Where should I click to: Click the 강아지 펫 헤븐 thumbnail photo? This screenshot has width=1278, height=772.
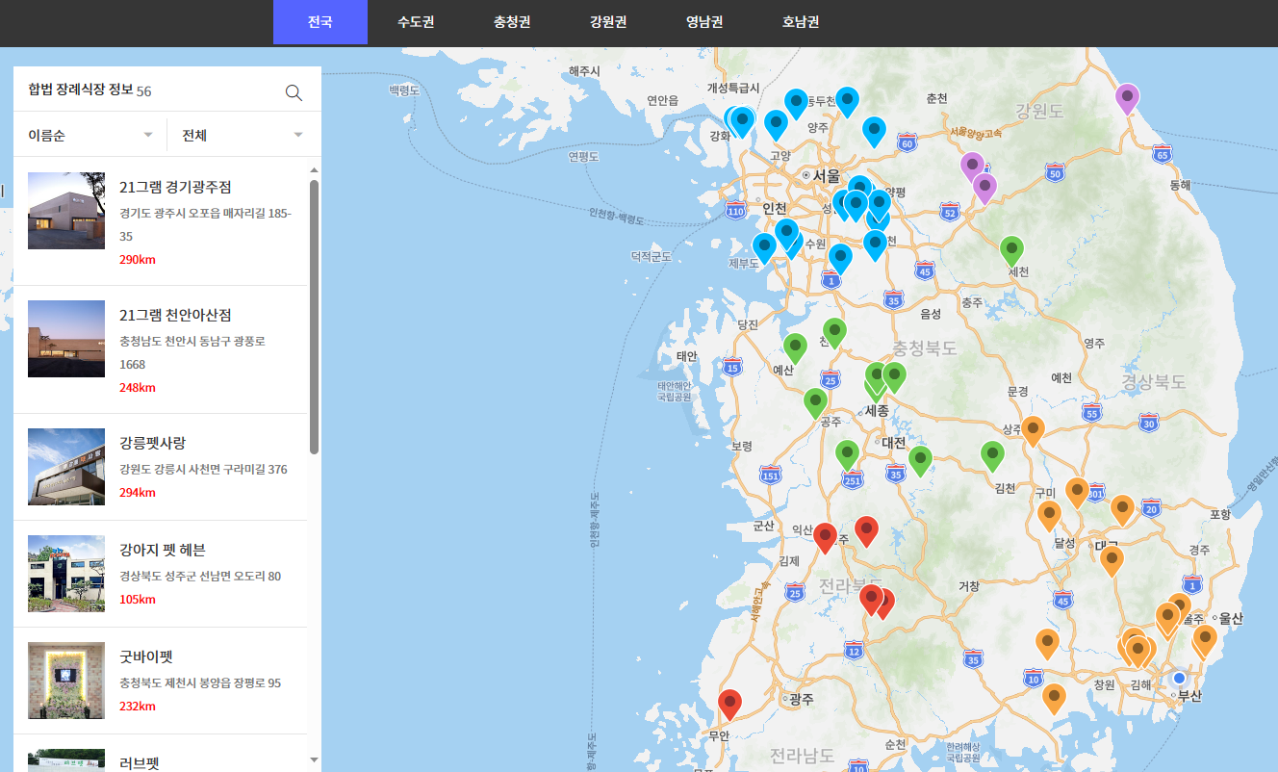point(66,574)
